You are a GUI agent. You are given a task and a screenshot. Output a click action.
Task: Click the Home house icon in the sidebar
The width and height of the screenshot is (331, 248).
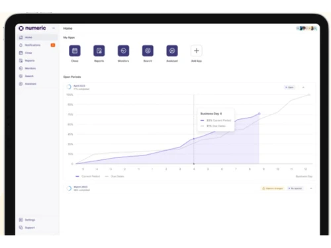pyautogui.click(x=21, y=37)
